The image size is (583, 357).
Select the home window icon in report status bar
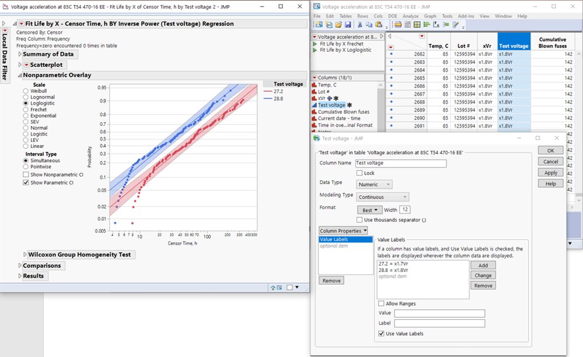click(x=273, y=288)
